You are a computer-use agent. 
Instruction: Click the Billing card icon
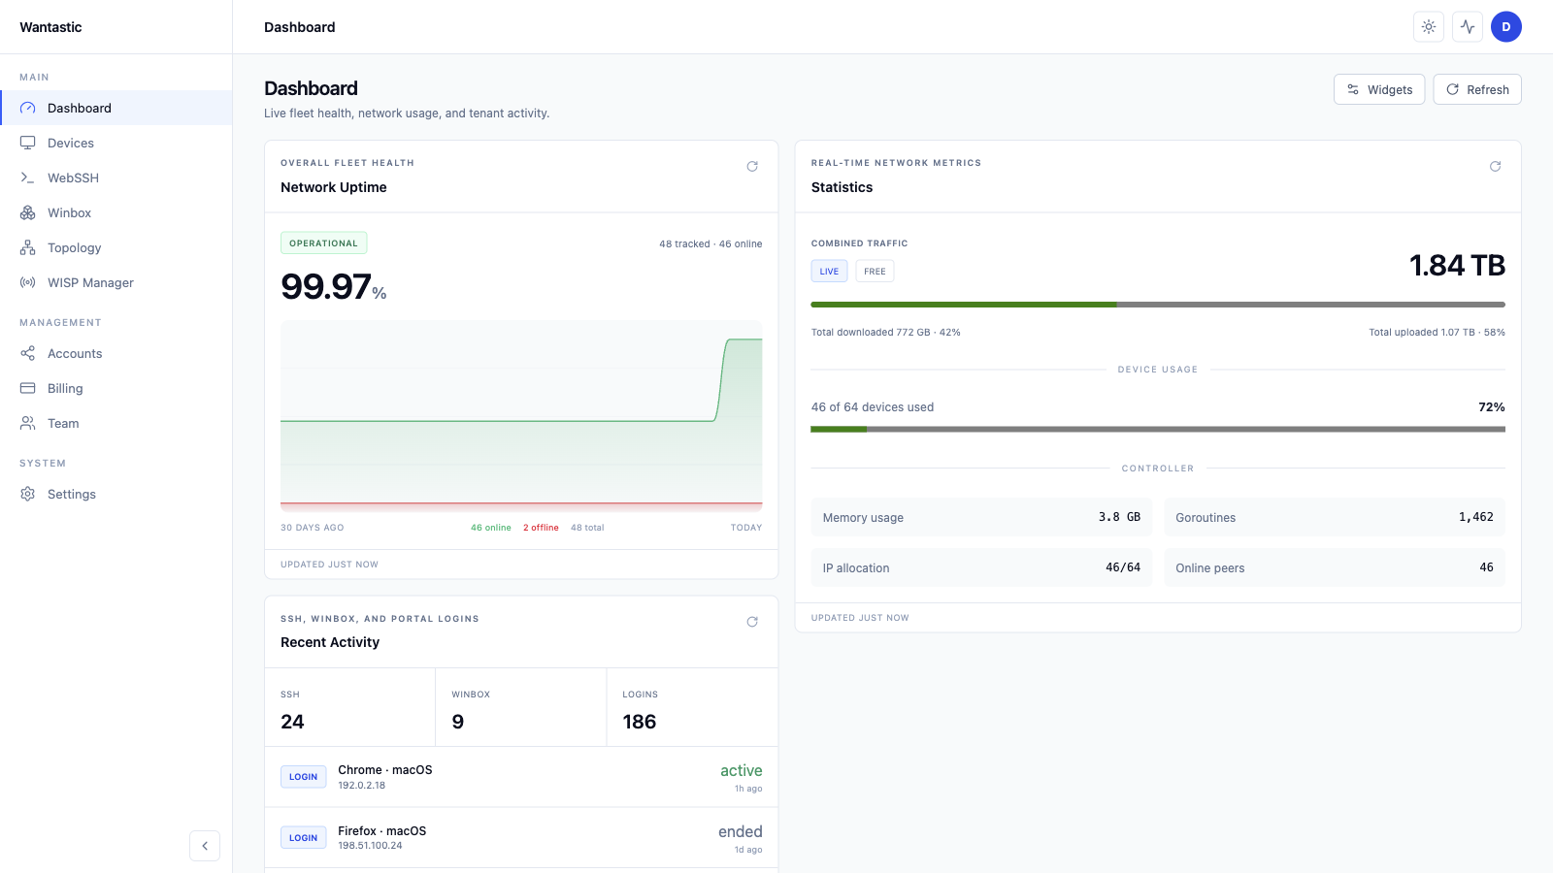click(x=27, y=388)
